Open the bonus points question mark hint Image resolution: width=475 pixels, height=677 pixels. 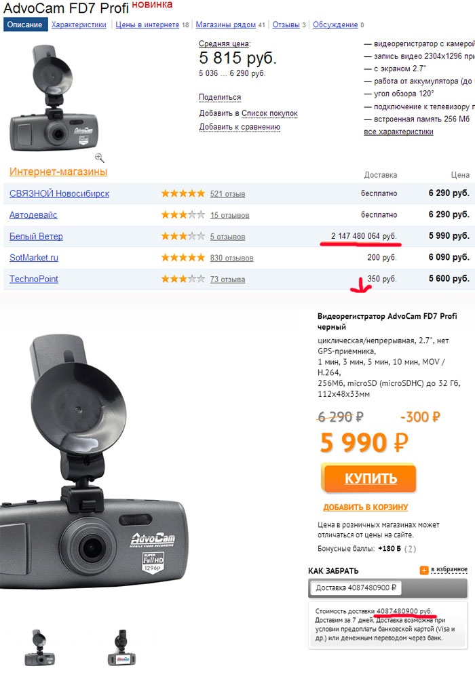[411, 549]
